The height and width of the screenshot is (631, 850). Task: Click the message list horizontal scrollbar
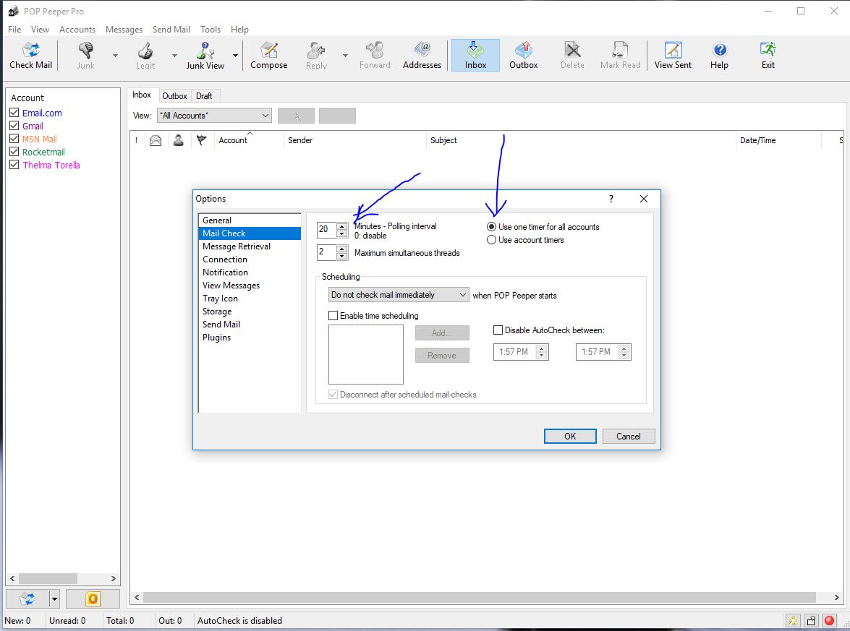(479, 598)
